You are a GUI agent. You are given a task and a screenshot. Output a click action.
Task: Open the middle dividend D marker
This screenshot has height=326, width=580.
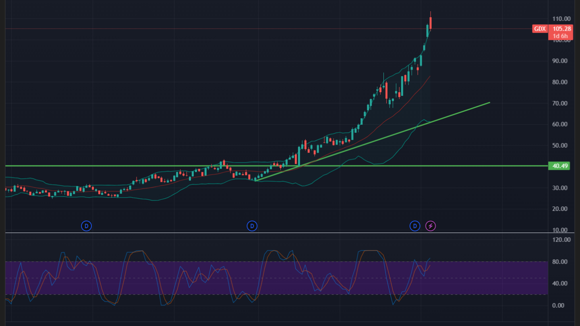point(252,226)
